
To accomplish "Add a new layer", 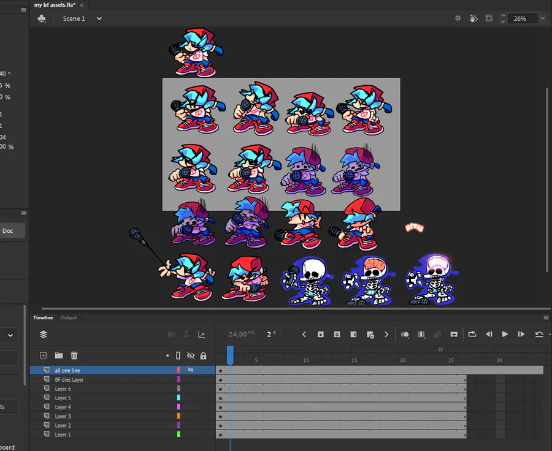I will pos(43,355).
